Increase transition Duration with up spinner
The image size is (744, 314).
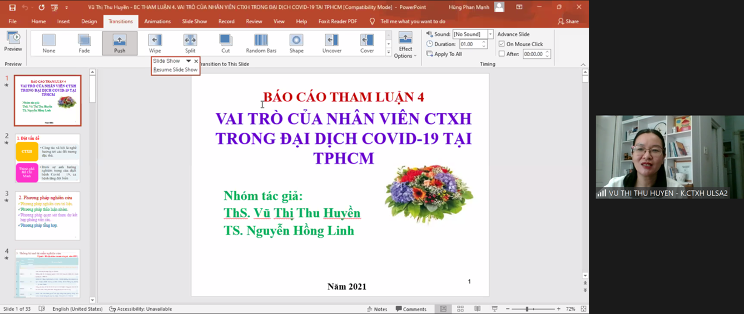(484, 42)
